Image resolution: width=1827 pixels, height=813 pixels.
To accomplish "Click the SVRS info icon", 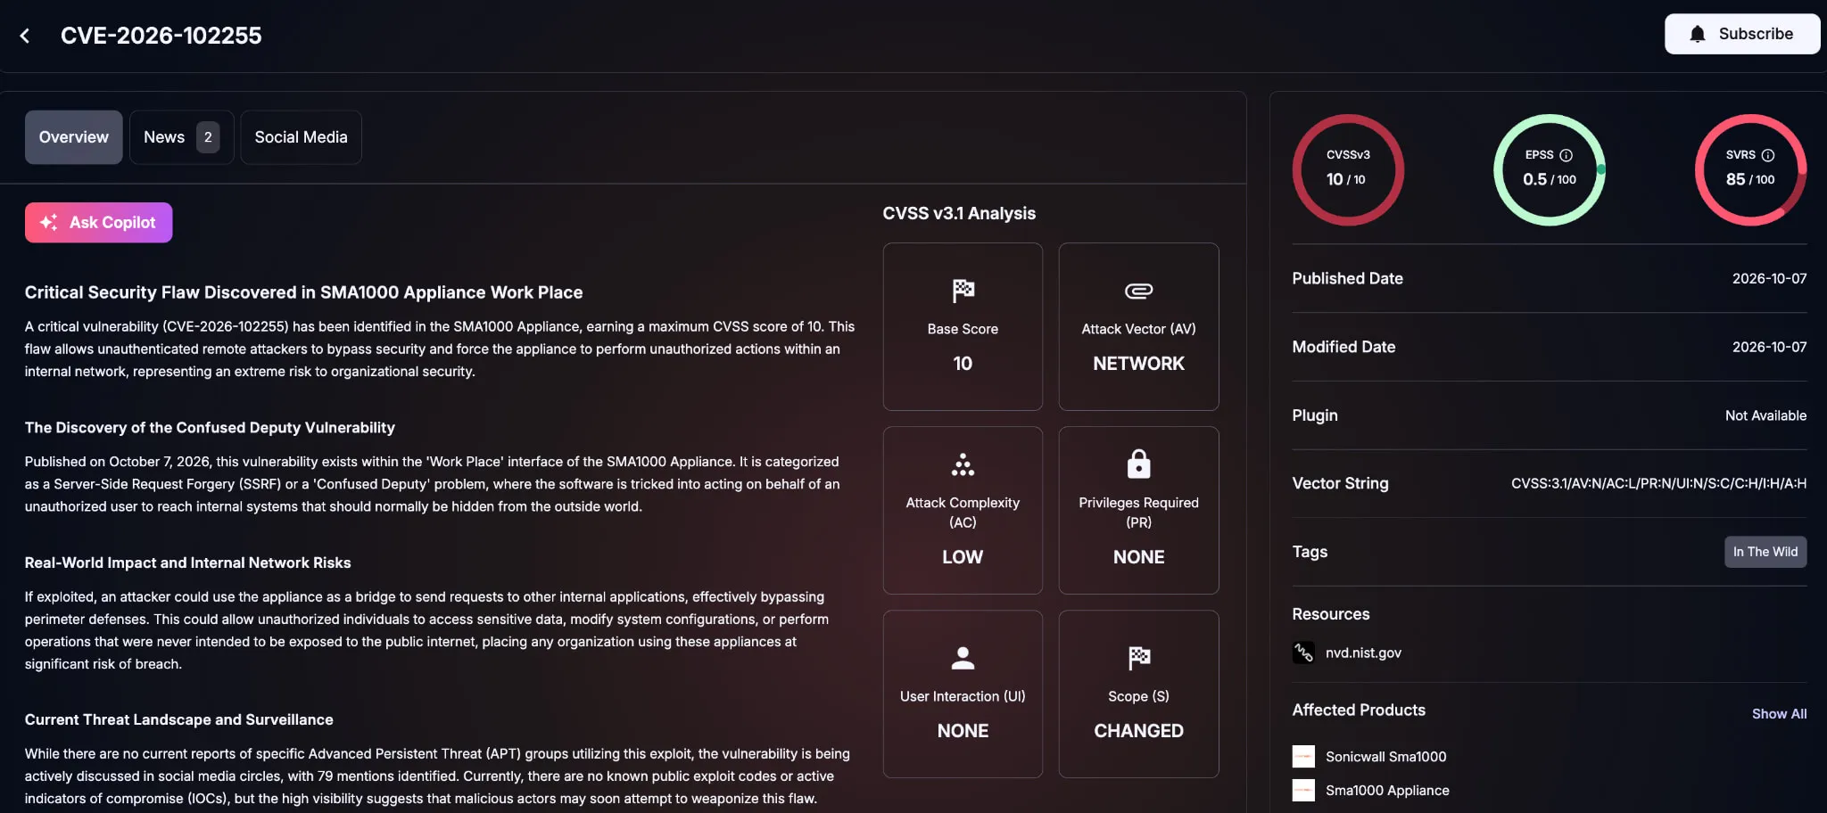I will pyautogui.click(x=1768, y=155).
